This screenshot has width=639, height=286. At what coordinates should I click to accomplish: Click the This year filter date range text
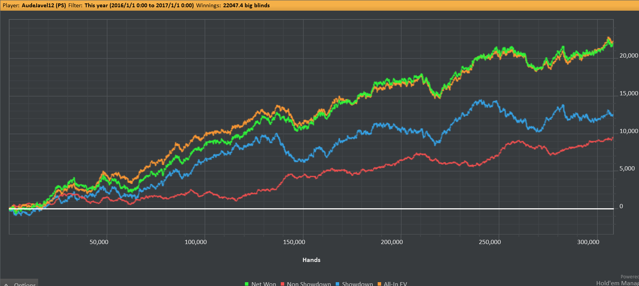139,5
